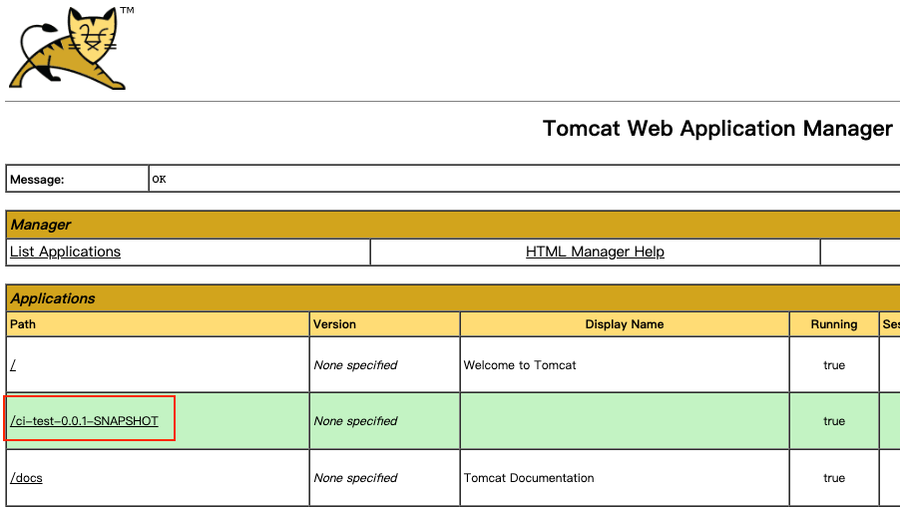The width and height of the screenshot is (900, 507).
Task: Select "None specified" version in root row
Action: click(355, 365)
